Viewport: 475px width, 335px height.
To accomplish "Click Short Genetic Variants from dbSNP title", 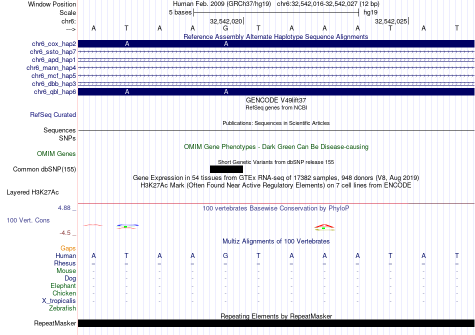I will pos(276,162).
